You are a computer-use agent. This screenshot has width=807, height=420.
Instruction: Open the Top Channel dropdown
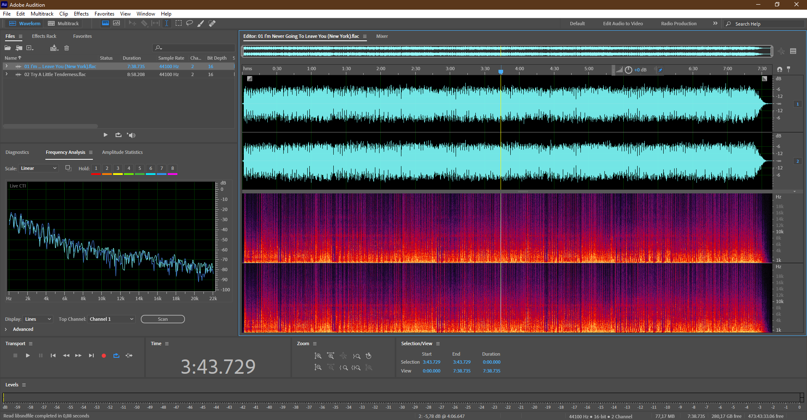pos(111,319)
